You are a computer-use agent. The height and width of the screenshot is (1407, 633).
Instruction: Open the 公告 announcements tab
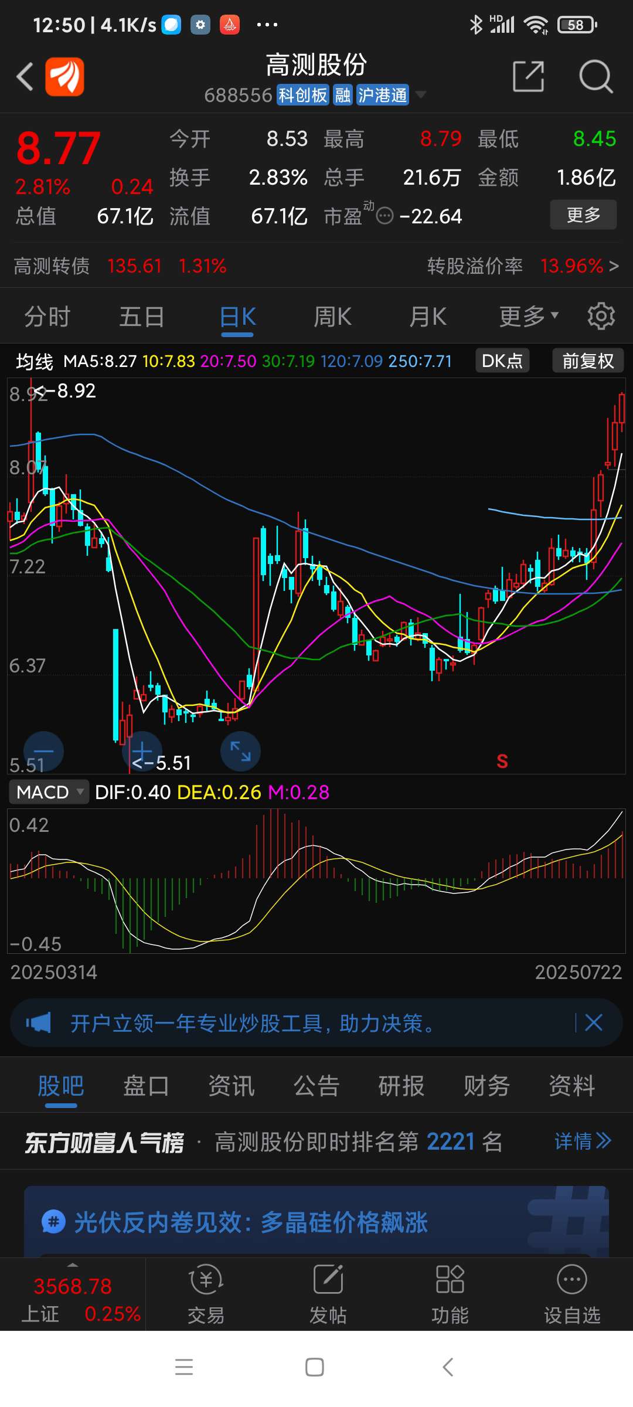(x=316, y=1086)
